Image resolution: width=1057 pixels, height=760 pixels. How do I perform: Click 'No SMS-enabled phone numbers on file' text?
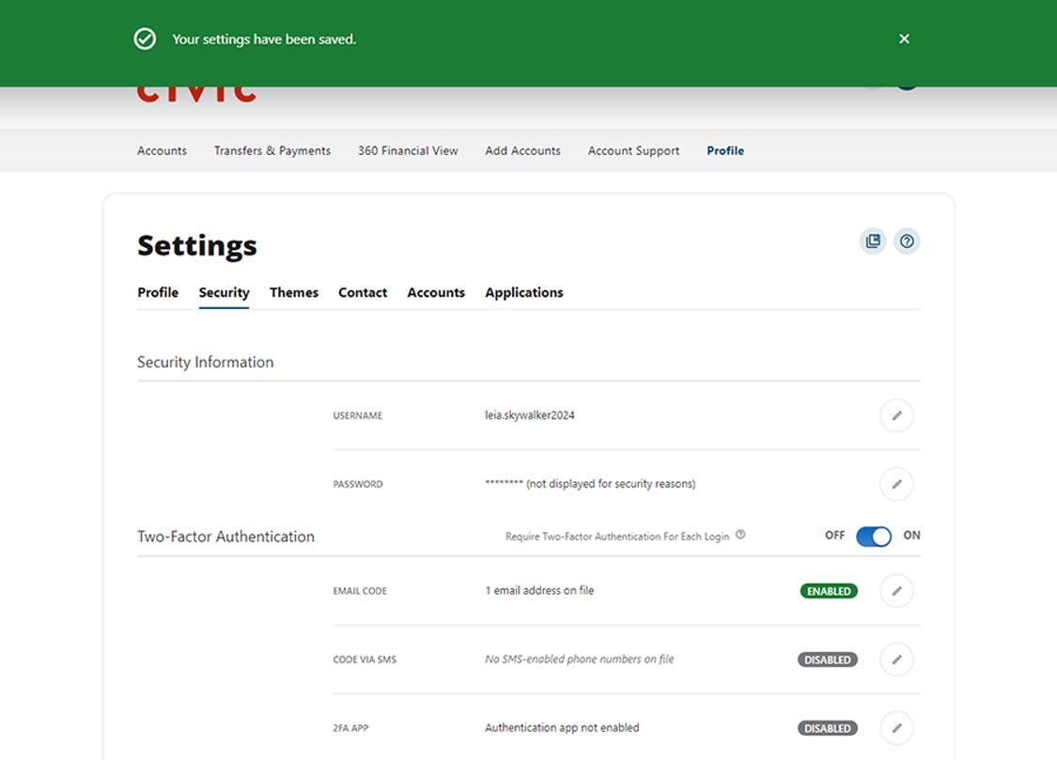(579, 659)
